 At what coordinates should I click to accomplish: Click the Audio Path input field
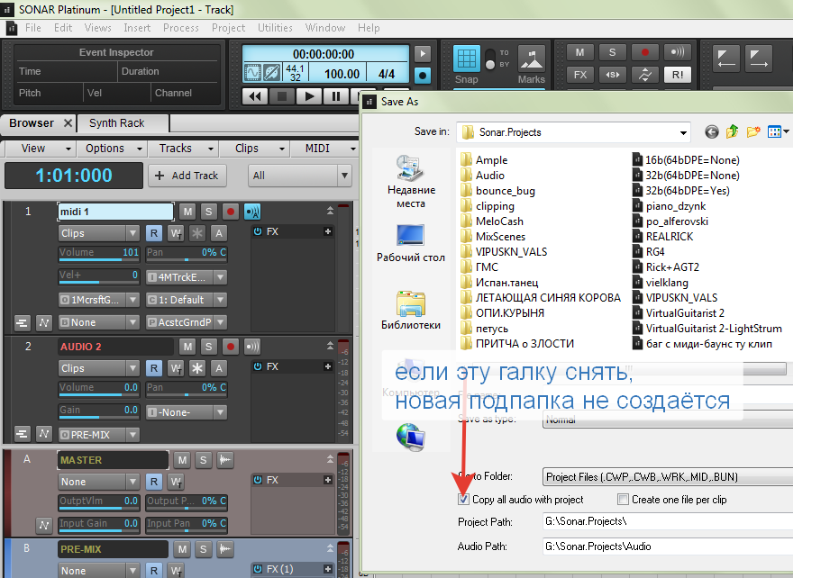coord(668,546)
